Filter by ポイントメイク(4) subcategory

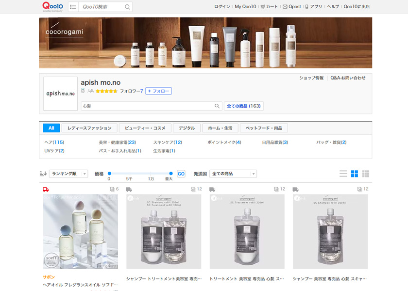(224, 143)
